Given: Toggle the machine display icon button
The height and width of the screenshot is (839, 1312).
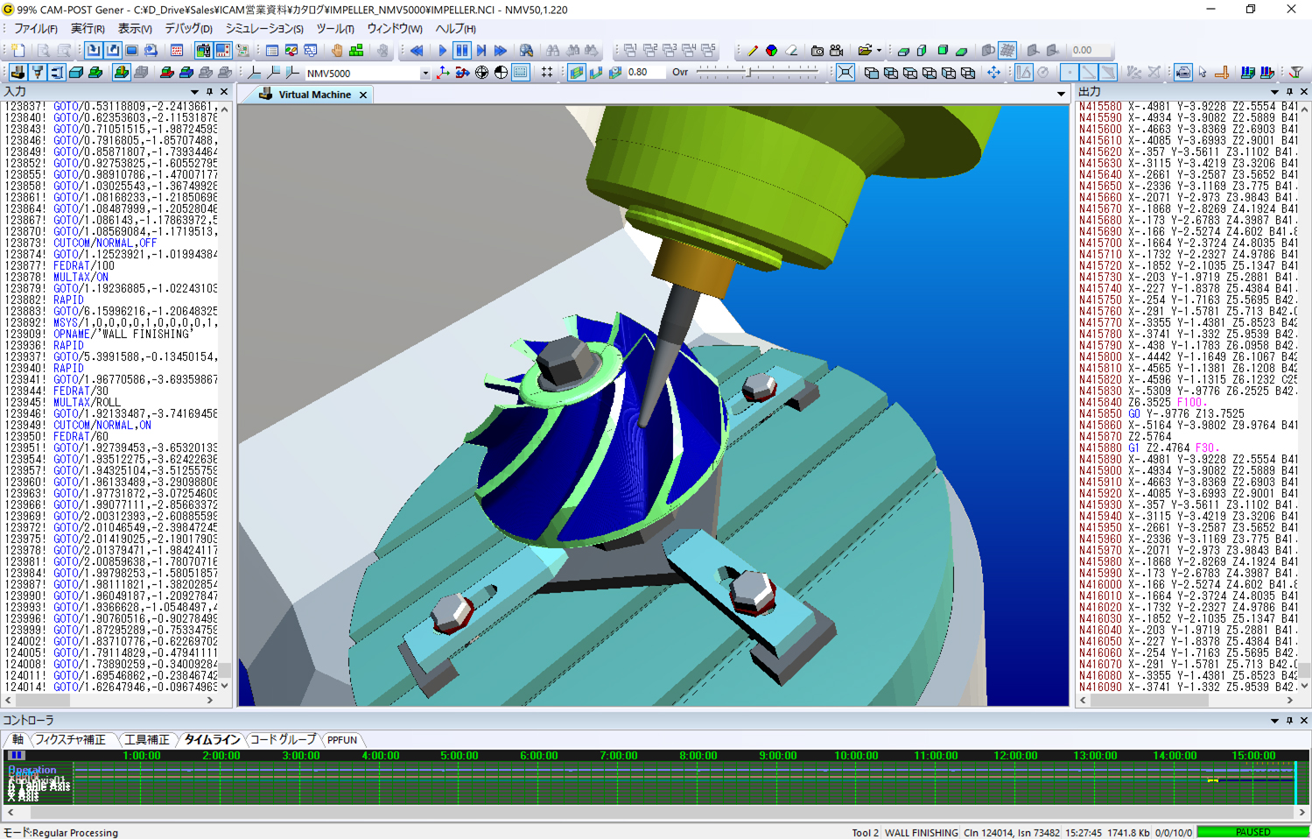Looking at the screenshot, I should [x=18, y=73].
